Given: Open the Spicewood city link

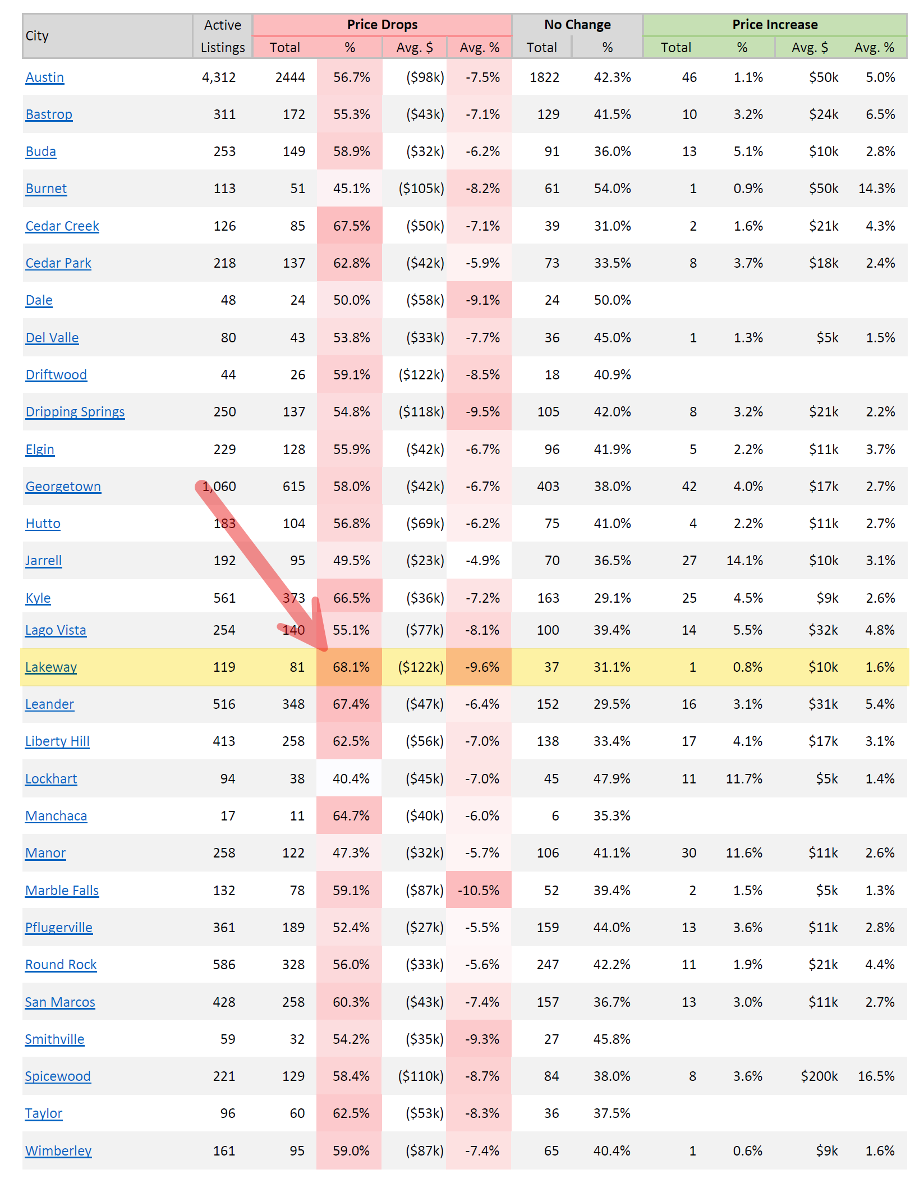Looking at the screenshot, I should tap(58, 1076).
